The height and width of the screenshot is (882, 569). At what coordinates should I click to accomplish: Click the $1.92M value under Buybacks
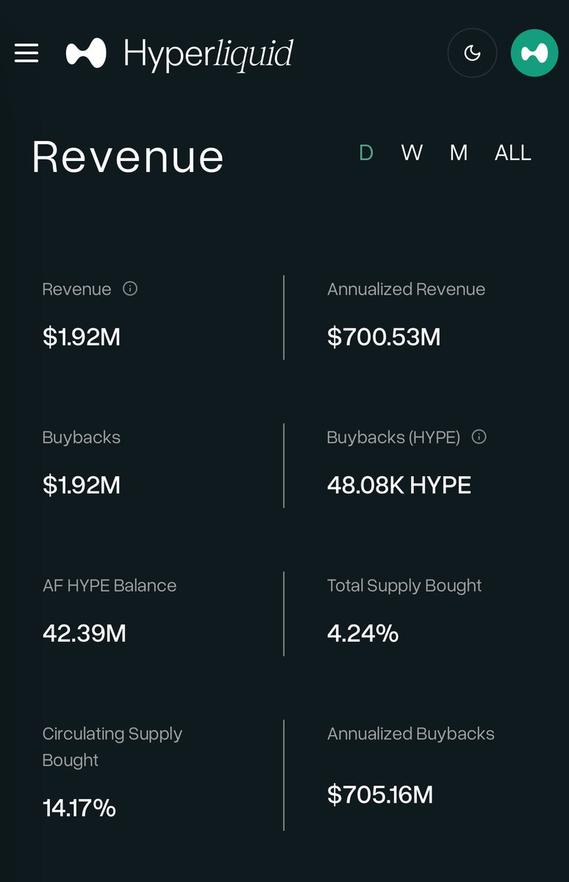[x=82, y=485]
